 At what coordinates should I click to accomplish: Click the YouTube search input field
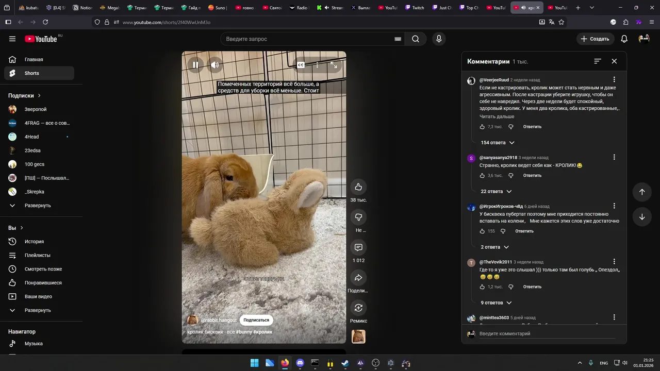(308, 39)
